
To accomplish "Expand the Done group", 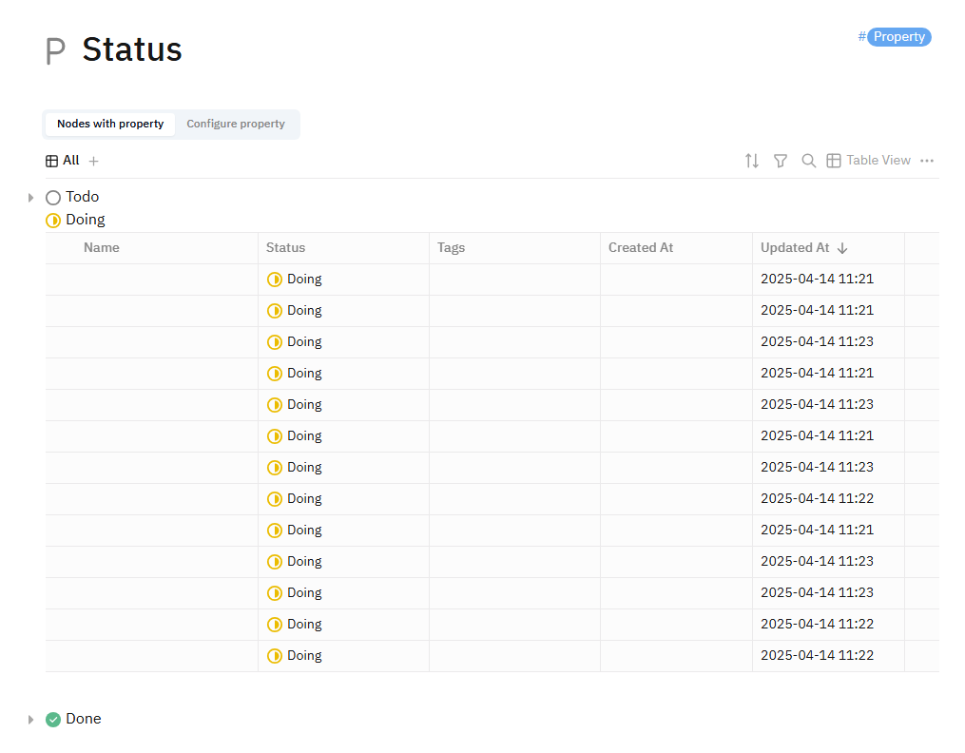I will pos(30,719).
